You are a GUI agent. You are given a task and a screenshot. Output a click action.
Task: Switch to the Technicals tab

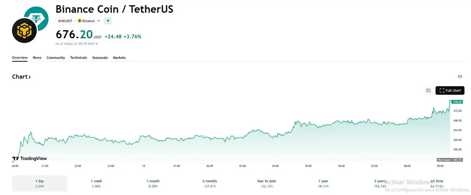(x=78, y=58)
